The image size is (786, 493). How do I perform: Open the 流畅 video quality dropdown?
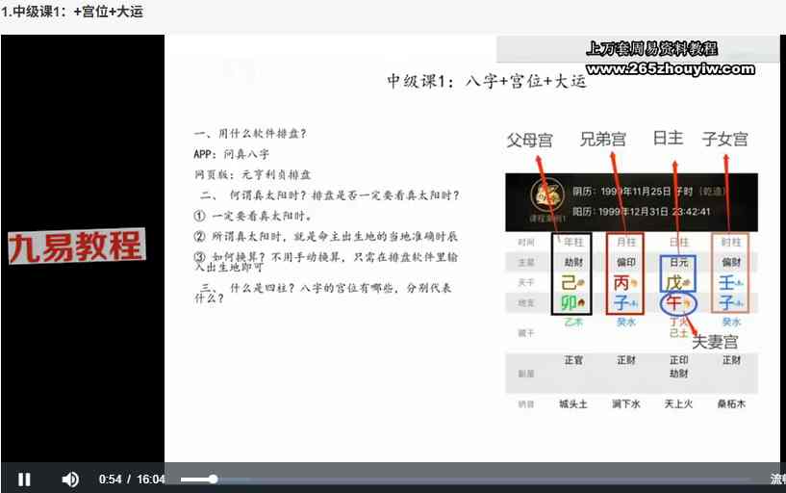coord(776,479)
